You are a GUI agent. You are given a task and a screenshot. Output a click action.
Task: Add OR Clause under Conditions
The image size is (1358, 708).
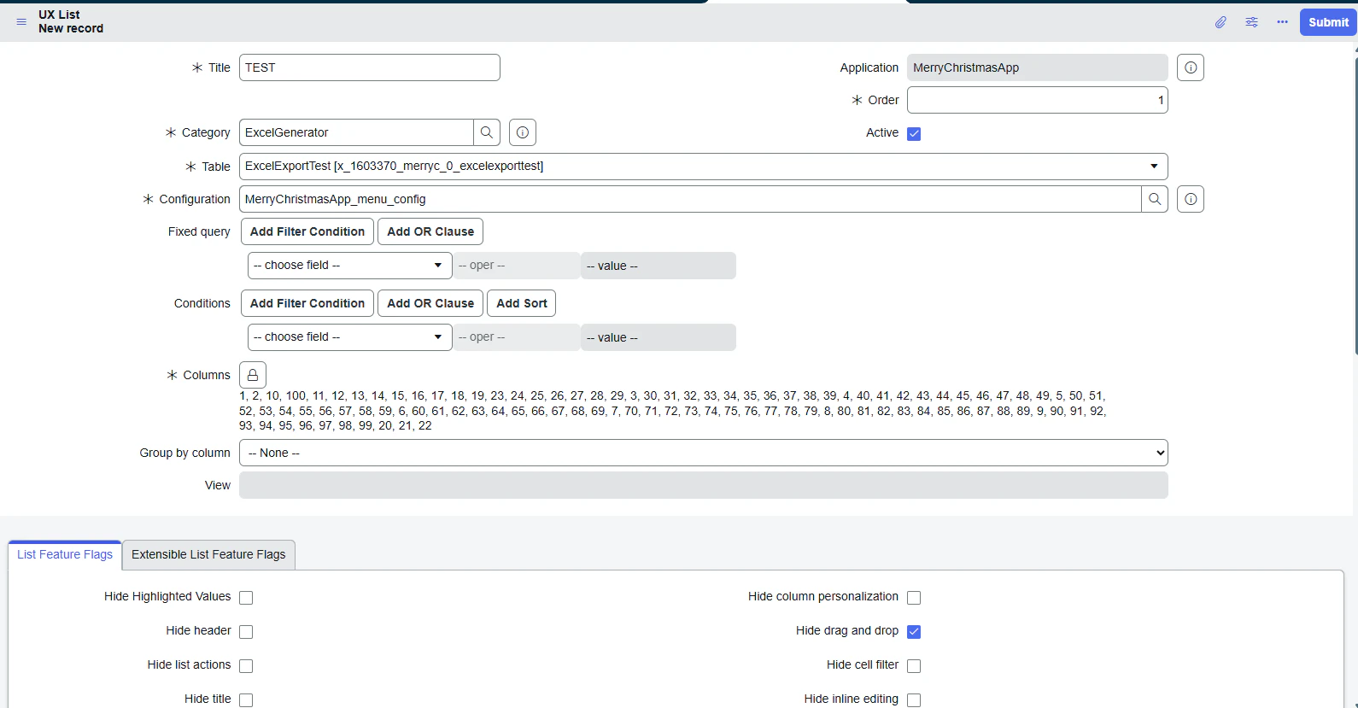430,303
